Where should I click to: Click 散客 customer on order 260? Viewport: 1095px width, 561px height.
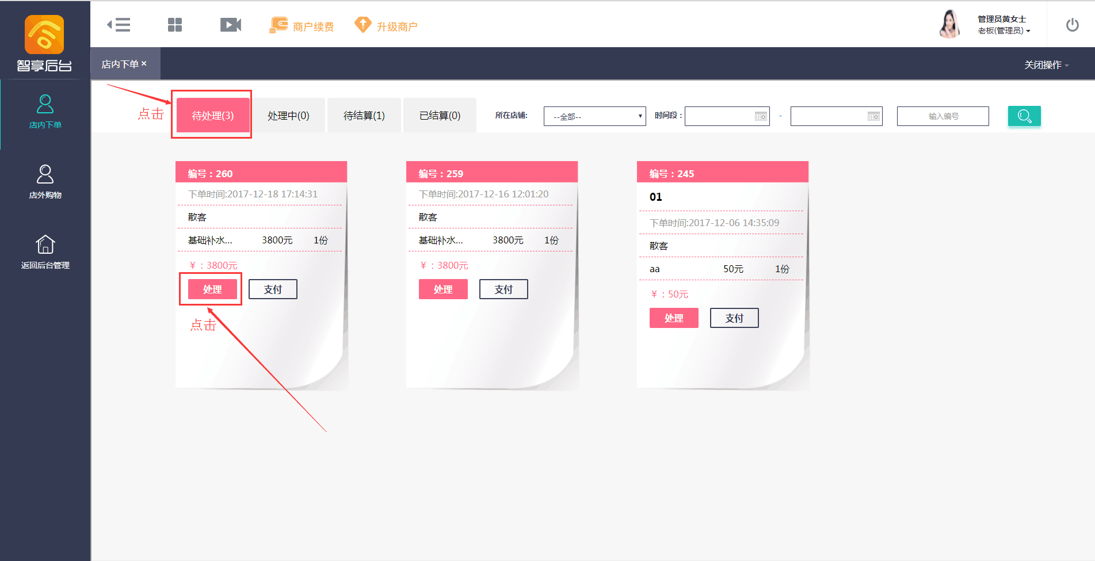(x=197, y=217)
